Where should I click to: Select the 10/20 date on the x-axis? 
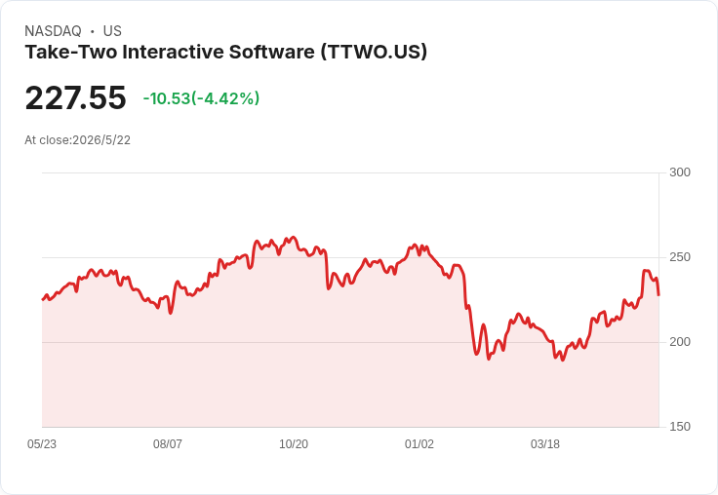pyautogui.click(x=294, y=443)
